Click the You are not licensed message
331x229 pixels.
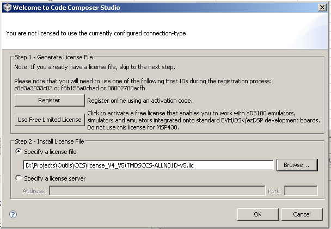coord(97,33)
